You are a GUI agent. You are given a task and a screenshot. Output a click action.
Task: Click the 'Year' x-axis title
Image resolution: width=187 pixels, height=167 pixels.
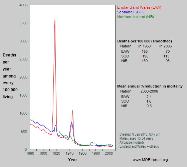[73, 160]
